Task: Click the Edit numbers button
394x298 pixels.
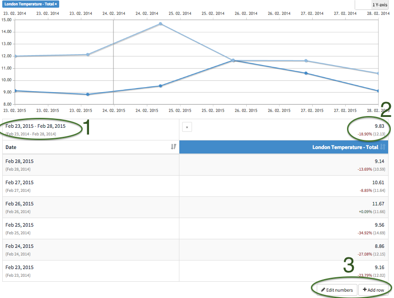Action: coord(337,290)
